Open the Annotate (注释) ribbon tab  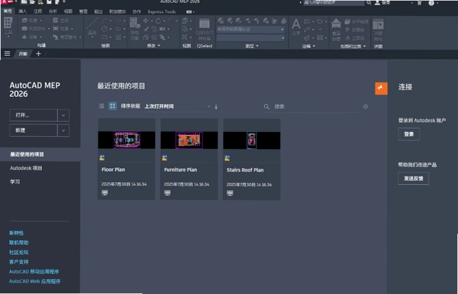[38, 11]
